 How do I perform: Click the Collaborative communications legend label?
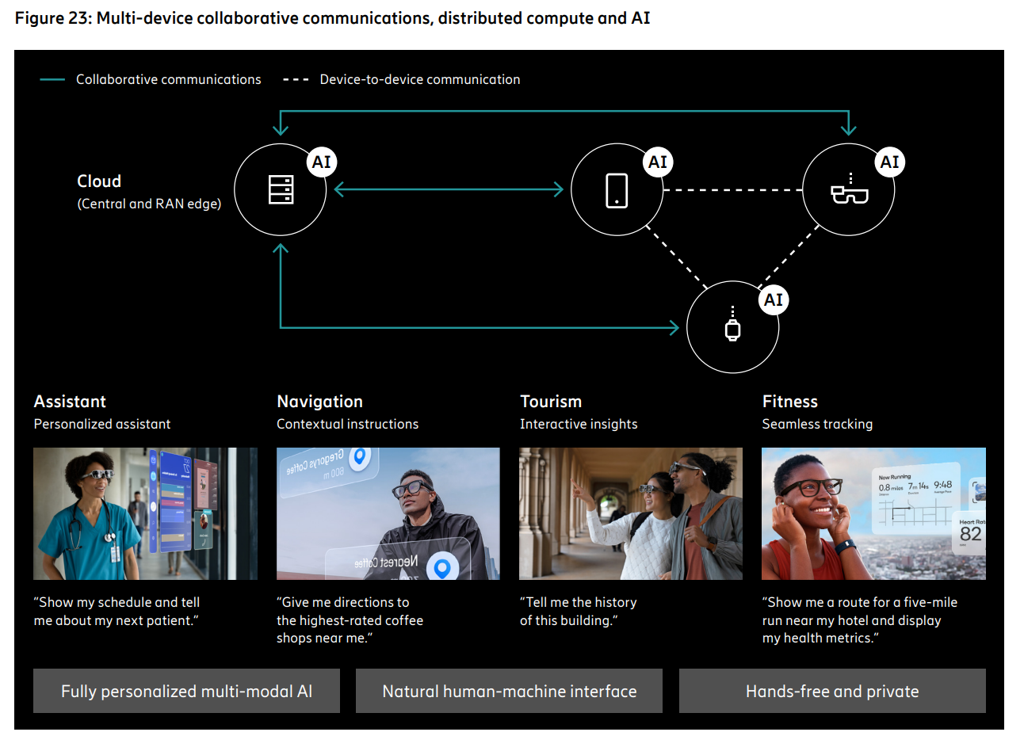(x=169, y=79)
